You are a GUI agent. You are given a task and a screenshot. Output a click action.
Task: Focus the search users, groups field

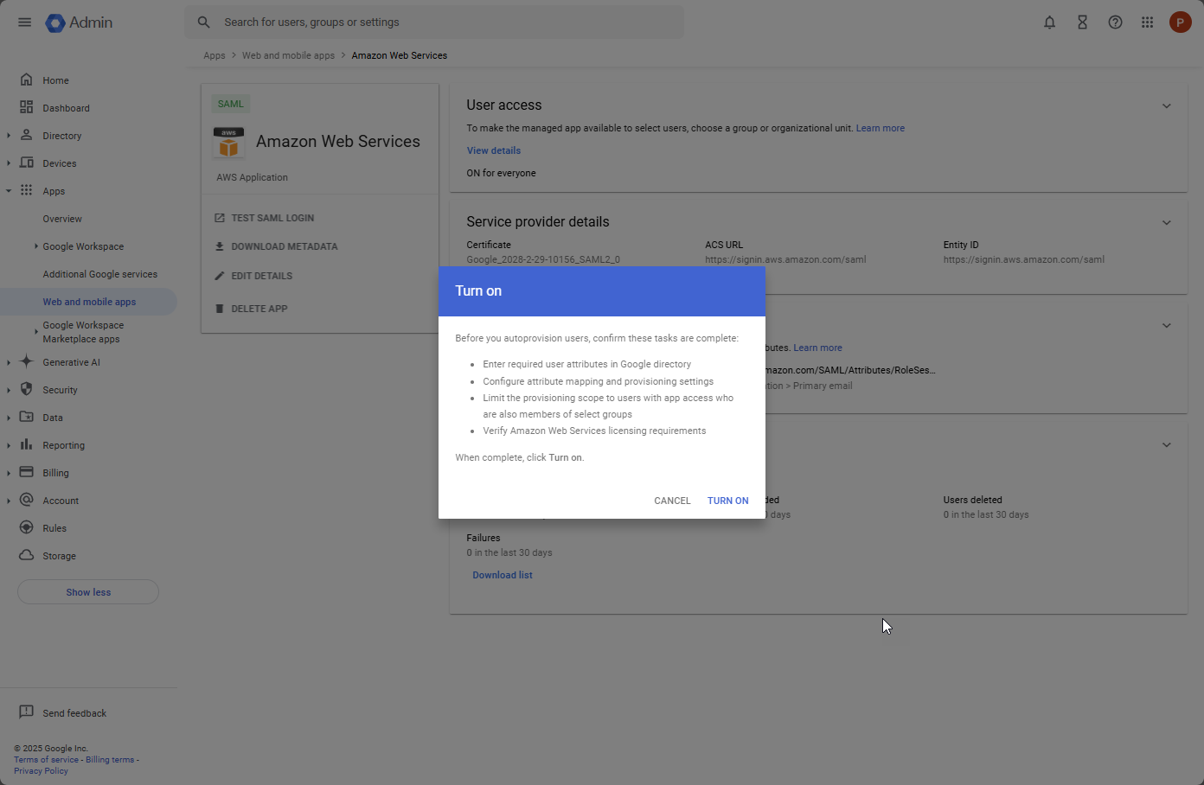click(x=434, y=22)
